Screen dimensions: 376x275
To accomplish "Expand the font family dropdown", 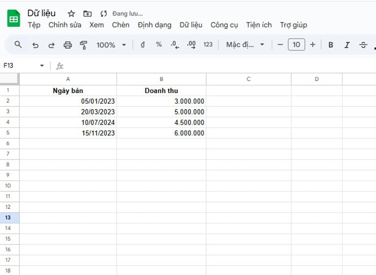I will [245, 45].
